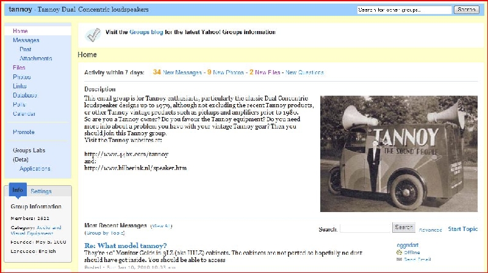Open Advanced search link

tap(430, 230)
